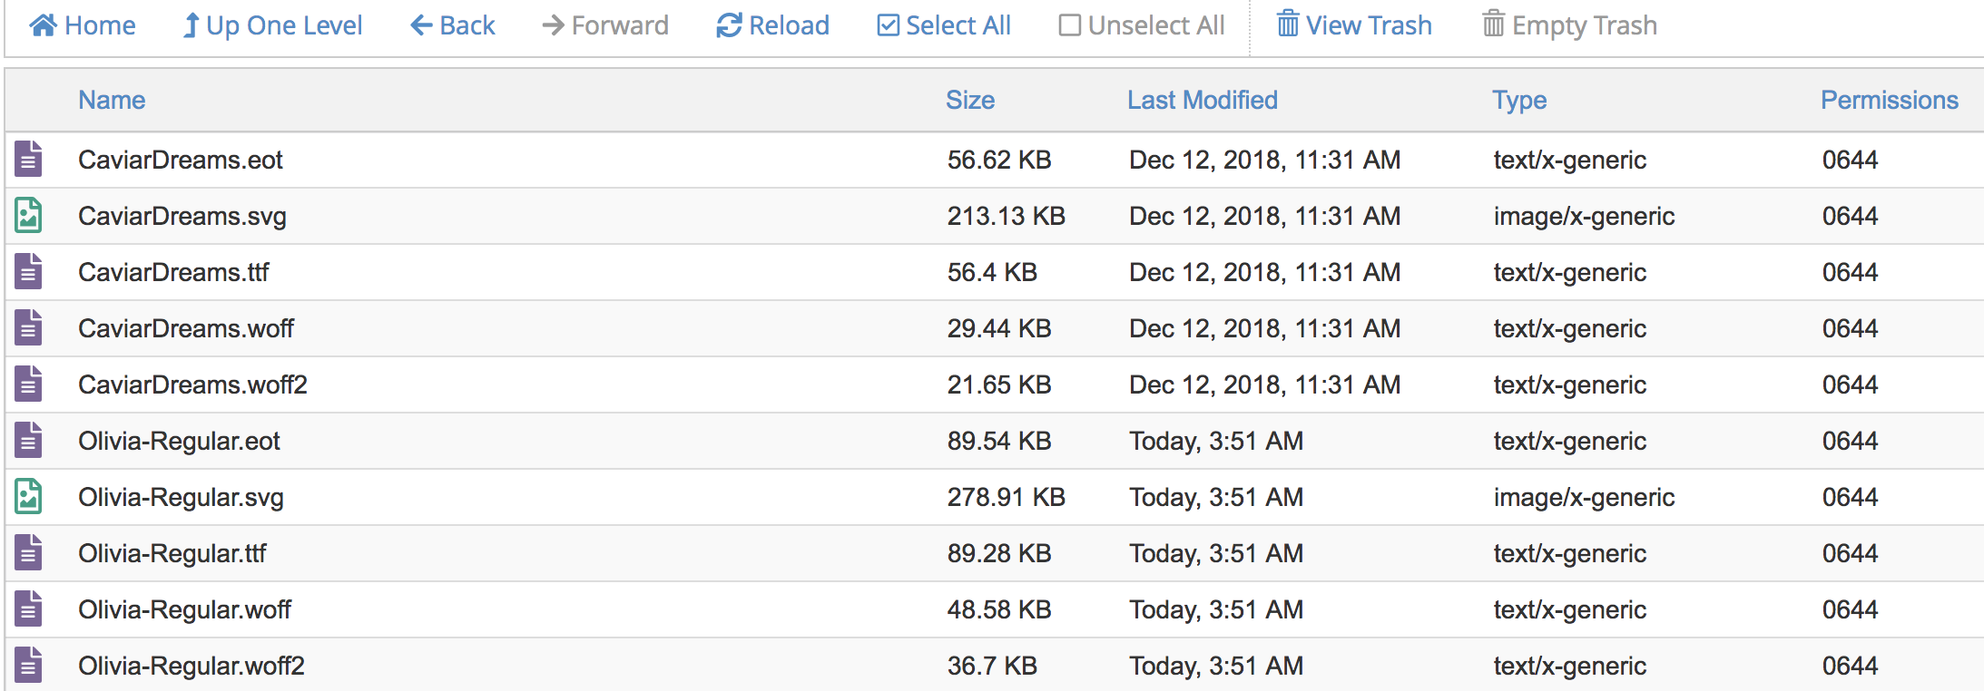Click file icon for CaviarDreams.ttf
This screenshot has height=691, width=1984.
(28, 272)
